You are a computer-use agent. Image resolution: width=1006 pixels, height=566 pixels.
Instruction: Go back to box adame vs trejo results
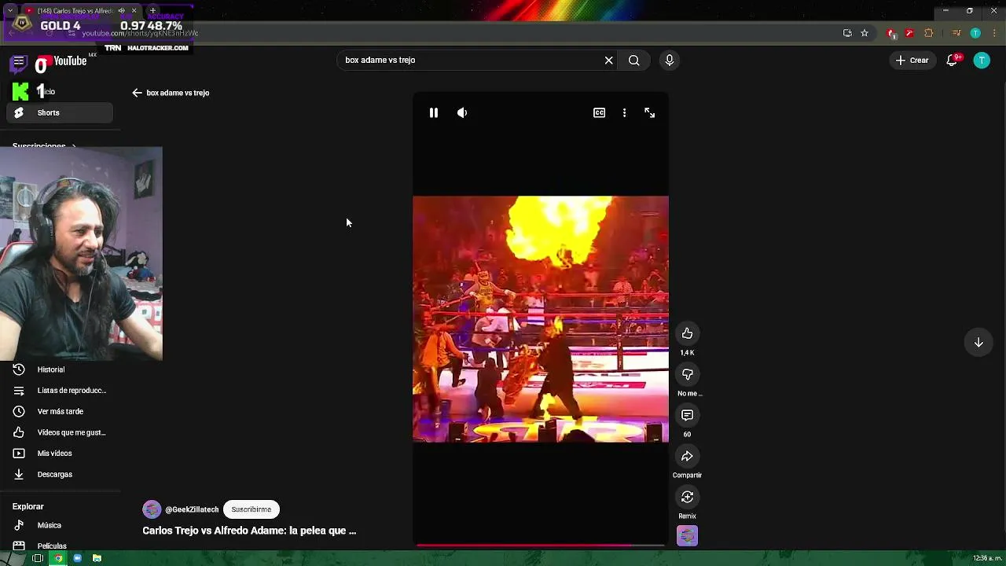(137, 93)
